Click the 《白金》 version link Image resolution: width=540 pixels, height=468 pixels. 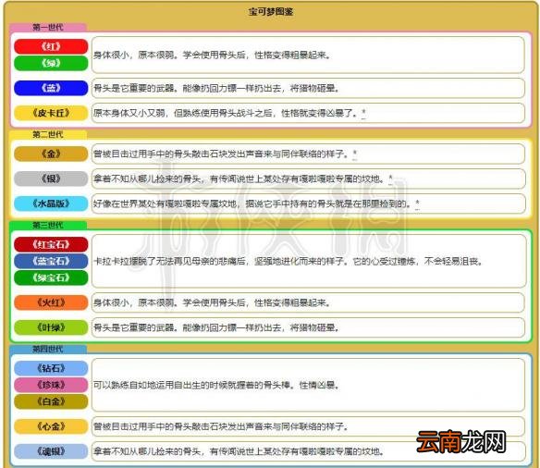point(51,401)
